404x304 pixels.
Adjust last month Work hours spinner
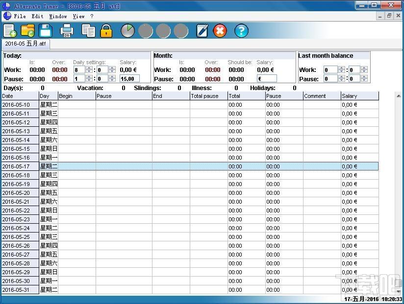(x=342, y=70)
